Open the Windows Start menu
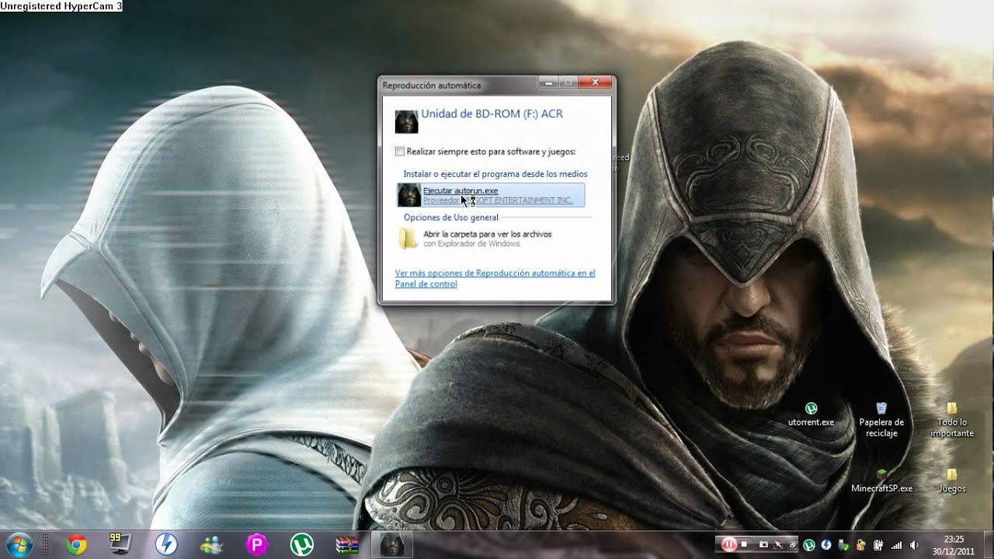The image size is (994, 559). click(19, 544)
